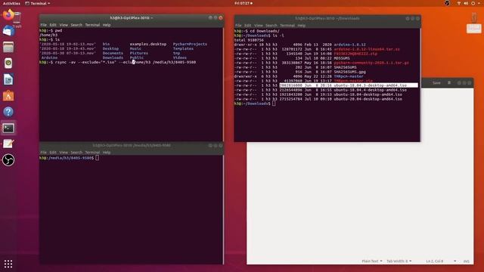Screen dimensions: 484x272
Task: Open Help menu in home terminal
Action: [107, 25]
